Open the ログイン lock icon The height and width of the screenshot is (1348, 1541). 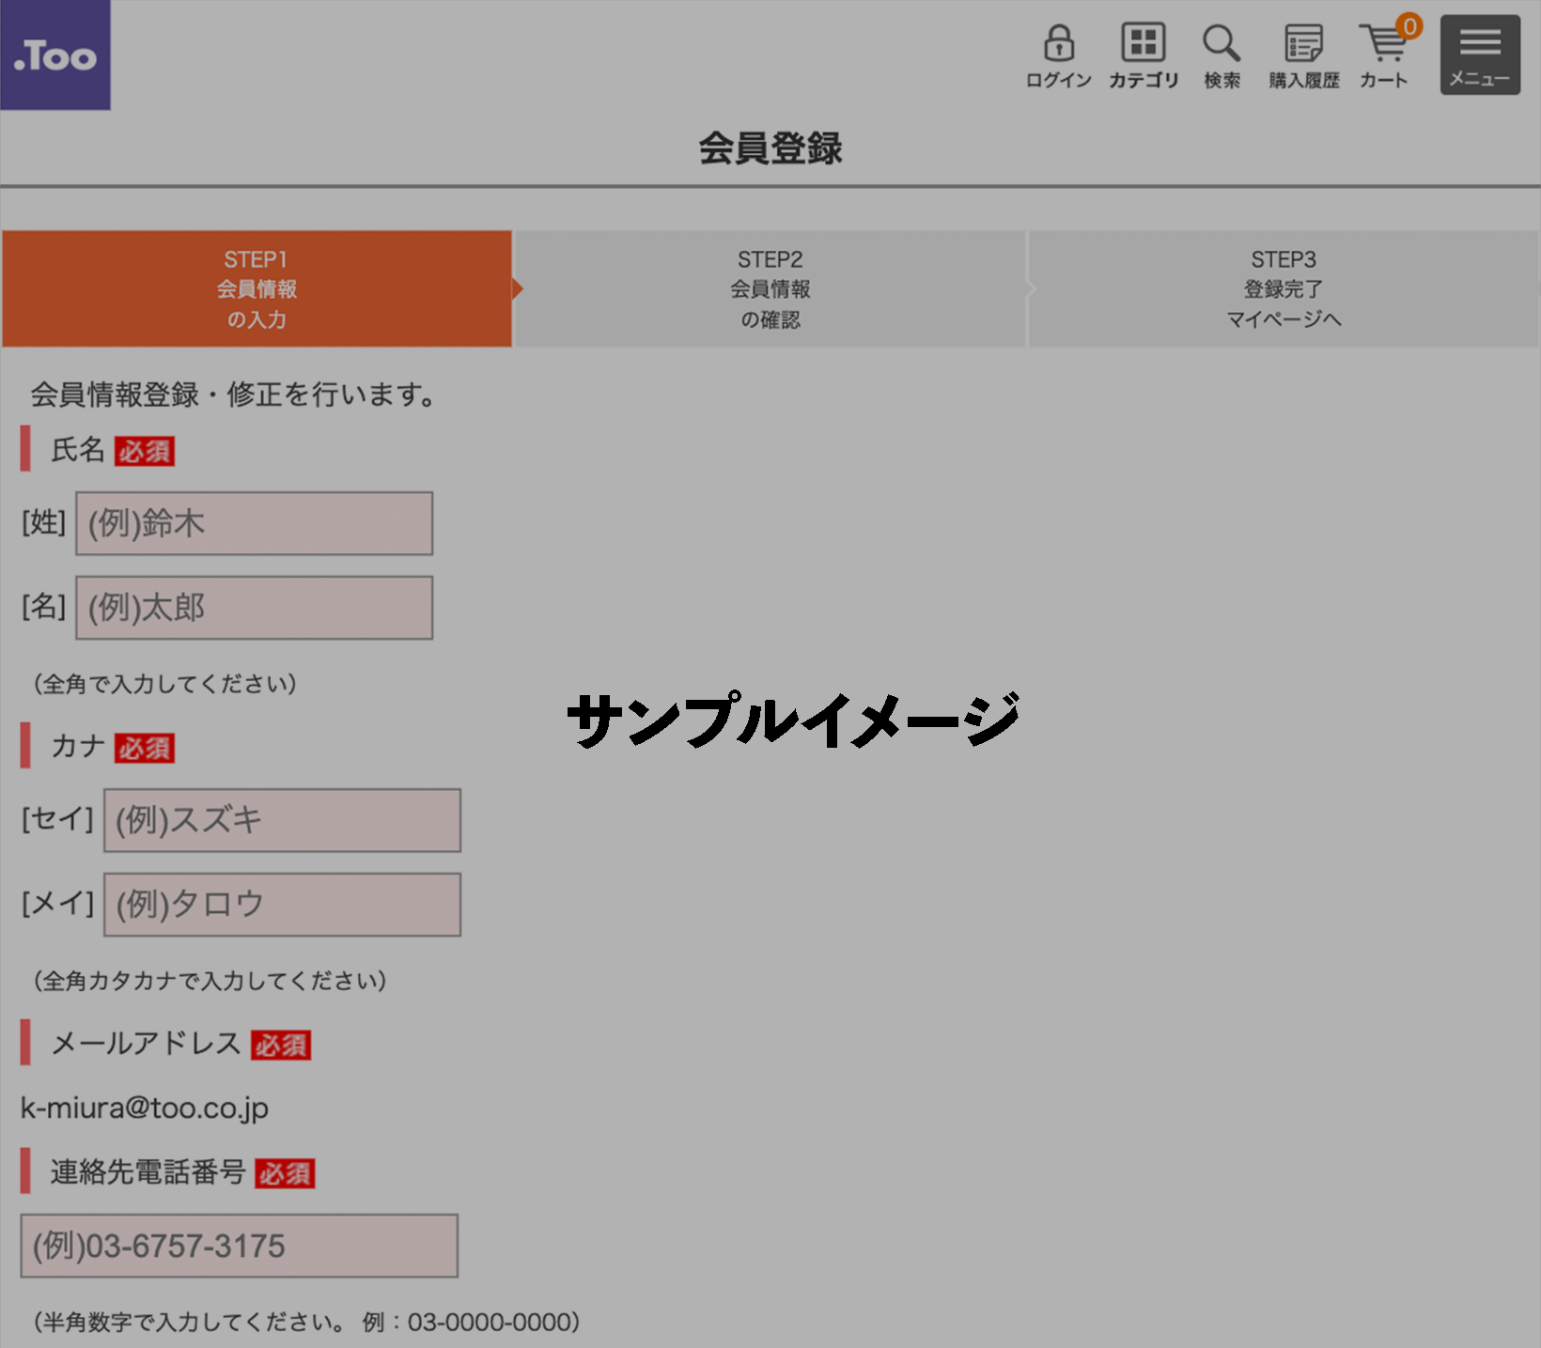tap(1059, 44)
